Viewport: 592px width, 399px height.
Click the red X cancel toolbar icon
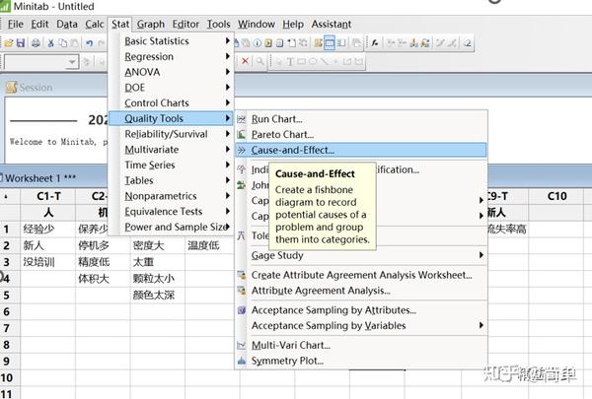[245, 61]
